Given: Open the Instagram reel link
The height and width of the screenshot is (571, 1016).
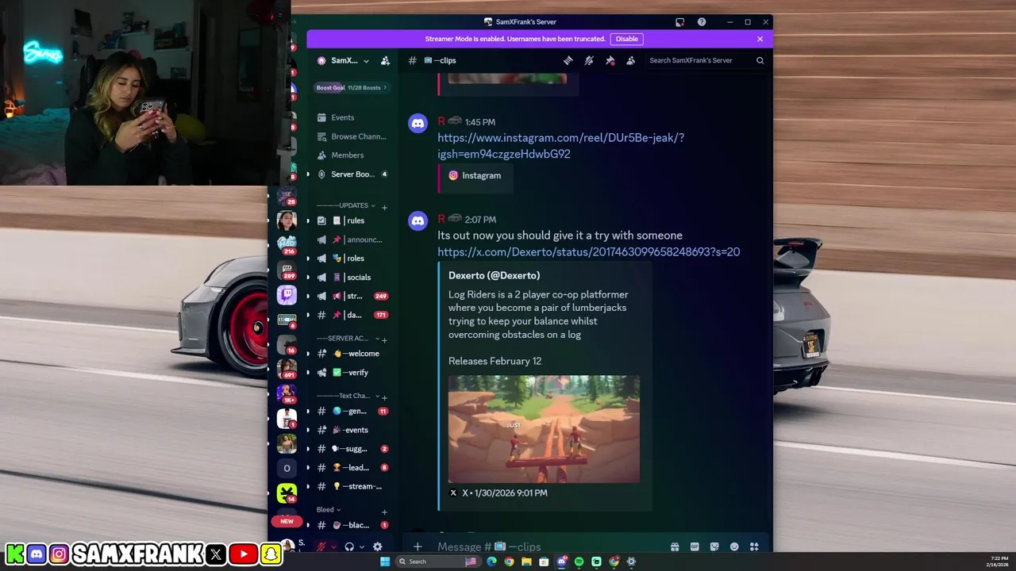Looking at the screenshot, I should tap(560, 146).
